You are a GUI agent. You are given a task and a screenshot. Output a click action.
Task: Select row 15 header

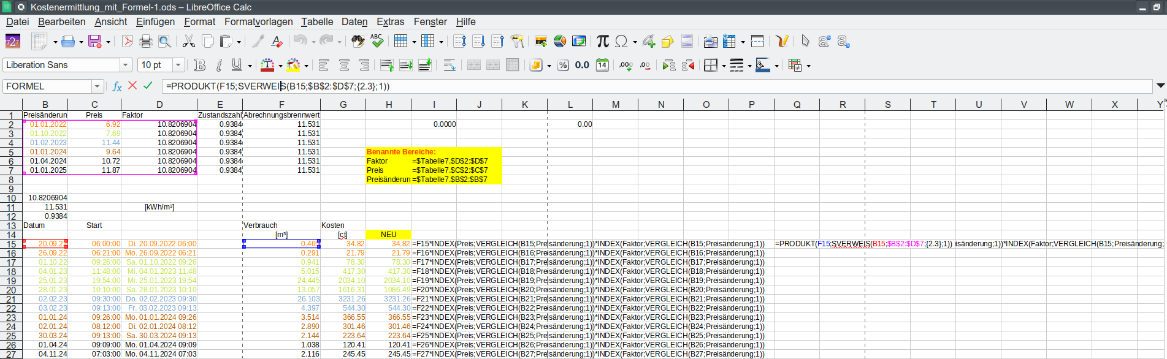tap(11, 244)
